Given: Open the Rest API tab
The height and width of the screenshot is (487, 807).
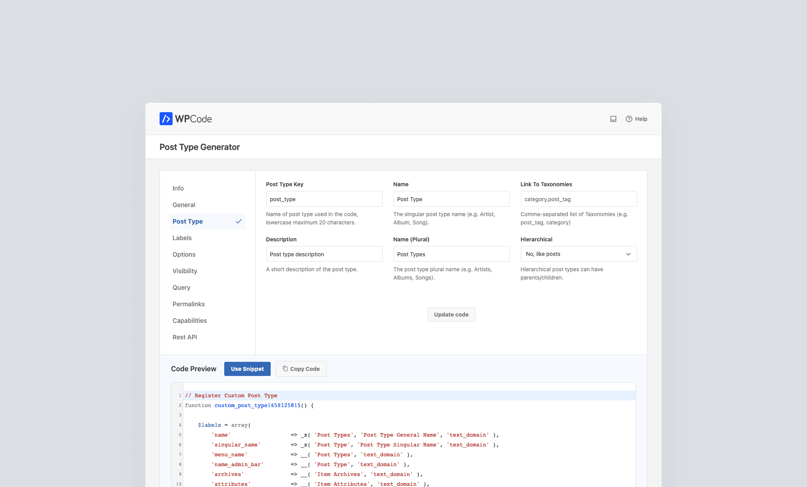Looking at the screenshot, I should 185,337.
